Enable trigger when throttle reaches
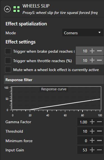Screen dimensions: 104x160 pyautogui.click(x=8, y=60)
